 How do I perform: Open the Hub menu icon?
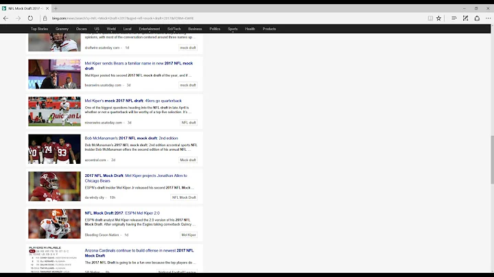coord(454,19)
